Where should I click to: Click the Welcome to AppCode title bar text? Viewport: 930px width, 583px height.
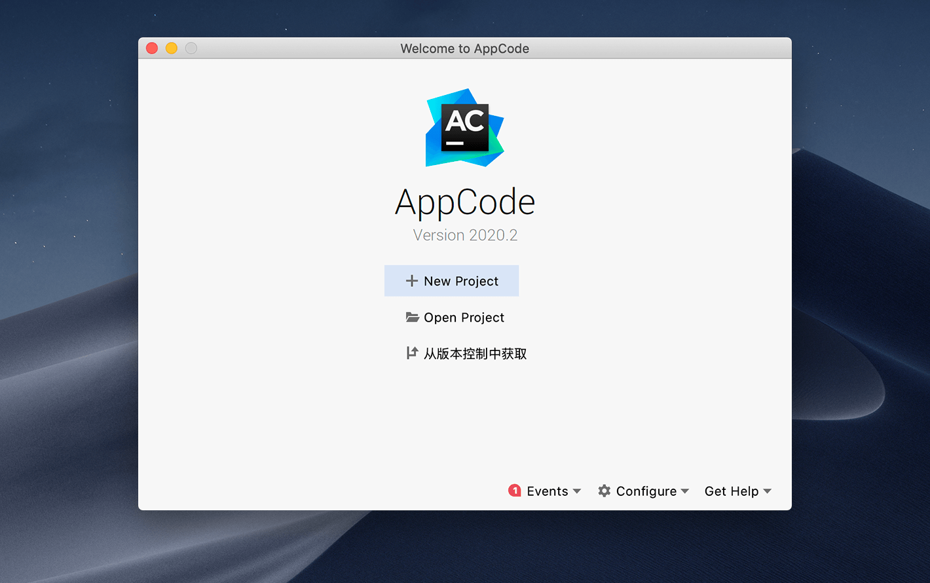[x=465, y=48]
